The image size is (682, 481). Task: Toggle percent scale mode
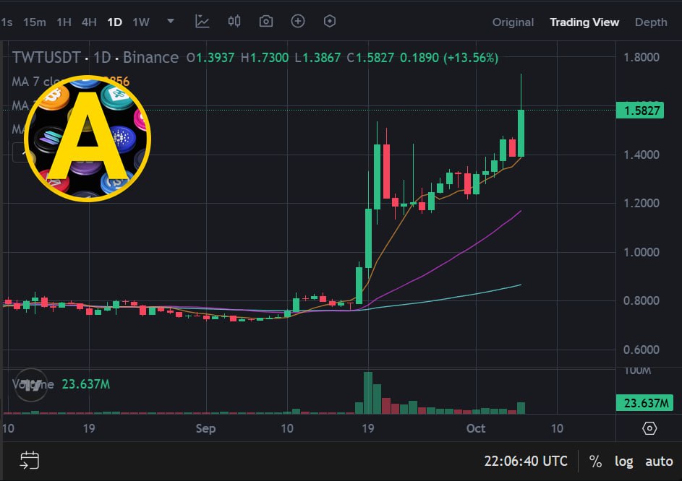coord(595,461)
